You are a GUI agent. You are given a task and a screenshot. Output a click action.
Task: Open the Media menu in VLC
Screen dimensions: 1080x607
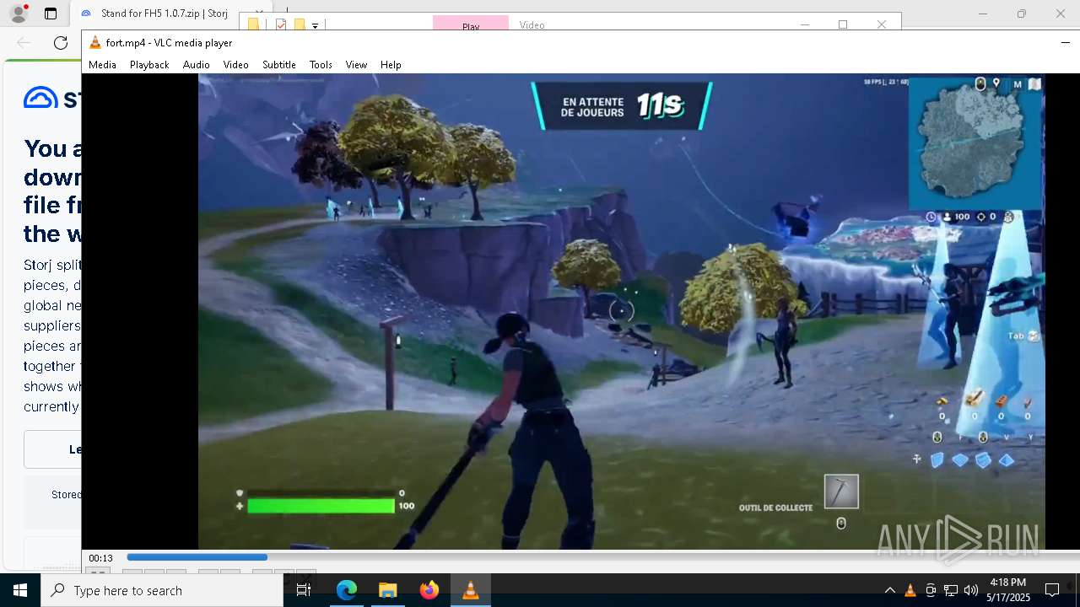pos(102,65)
